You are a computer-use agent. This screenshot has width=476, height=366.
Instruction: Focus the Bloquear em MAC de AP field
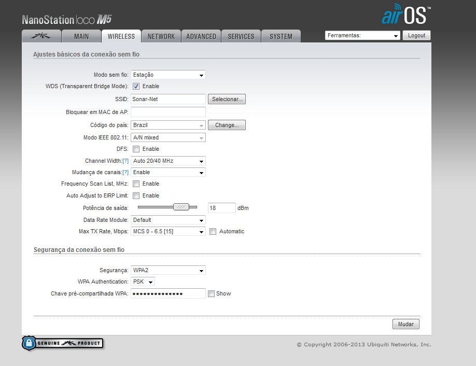click(x=168, y=112)
